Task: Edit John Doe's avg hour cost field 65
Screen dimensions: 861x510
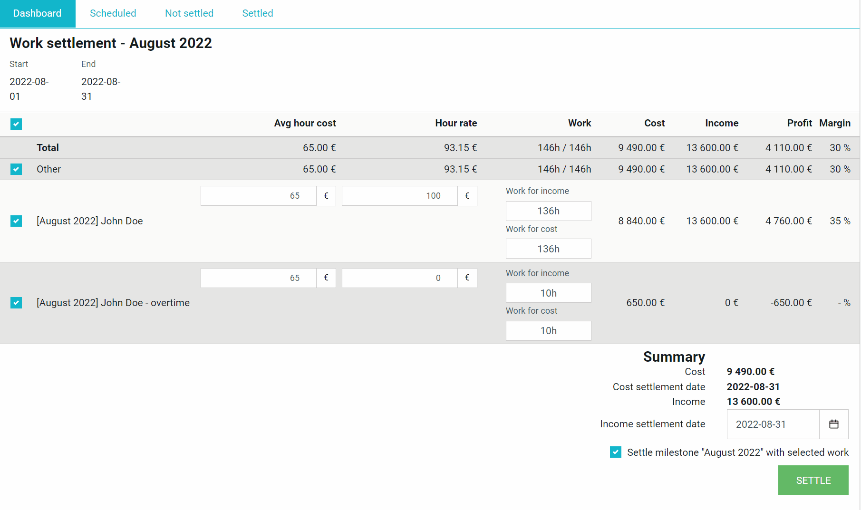Action: [259, 196]
